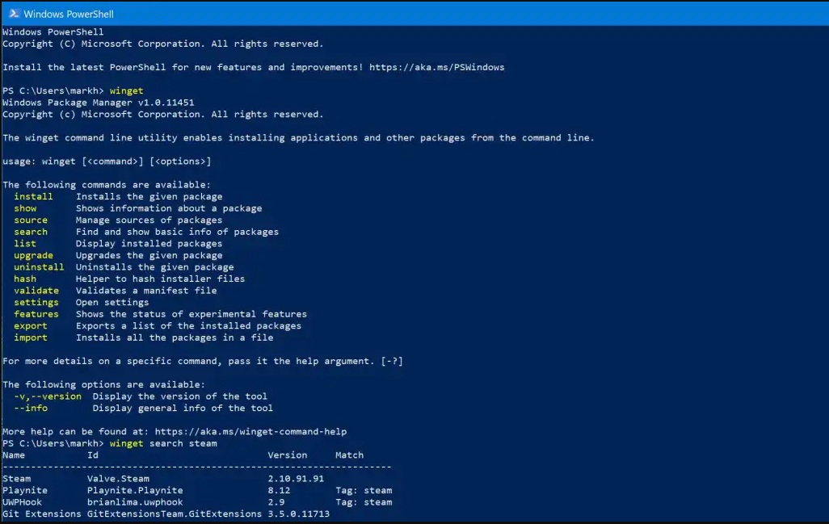Click 'The following commands are available:' heading
The height and width of the screenshot is (524, 829).
[x=107, y=185]
